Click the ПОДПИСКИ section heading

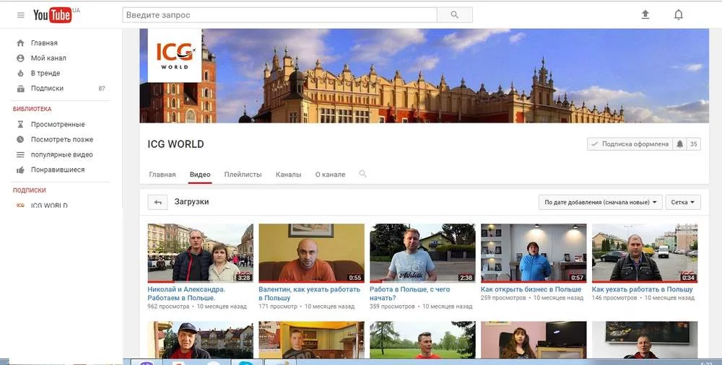click(30, 190)
